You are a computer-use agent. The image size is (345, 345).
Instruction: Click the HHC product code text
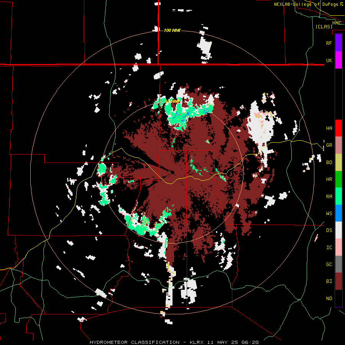point(337,23)
